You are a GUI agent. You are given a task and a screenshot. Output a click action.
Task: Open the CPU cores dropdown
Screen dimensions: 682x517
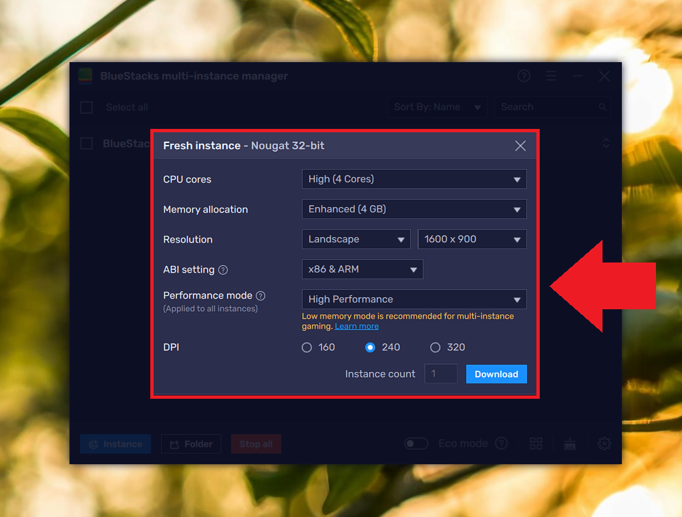[414, 179]
